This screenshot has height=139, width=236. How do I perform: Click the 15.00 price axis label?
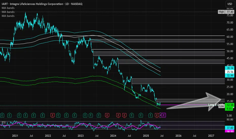[x=230, y=101]
